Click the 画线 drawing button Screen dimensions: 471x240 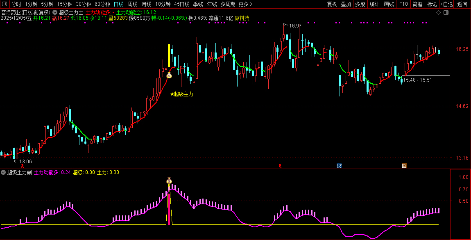coord(389,4)
